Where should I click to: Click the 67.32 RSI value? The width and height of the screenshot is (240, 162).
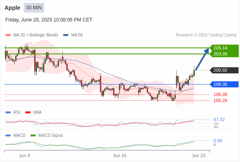219,119
